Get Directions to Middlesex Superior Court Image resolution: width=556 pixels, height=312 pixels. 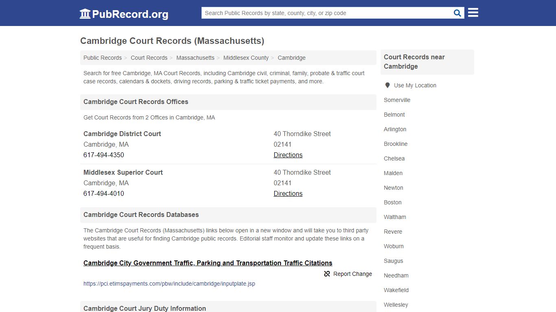[288, 193]
